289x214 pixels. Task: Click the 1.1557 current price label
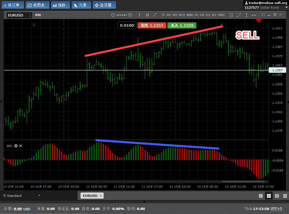277,70
